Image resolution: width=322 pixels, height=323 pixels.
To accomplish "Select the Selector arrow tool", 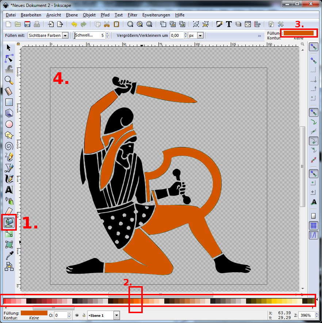I will click(9, 47).
